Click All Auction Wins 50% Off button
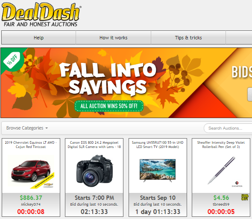Image resolution: width=252 pixels, height=219 pixels. coord(109,106)
